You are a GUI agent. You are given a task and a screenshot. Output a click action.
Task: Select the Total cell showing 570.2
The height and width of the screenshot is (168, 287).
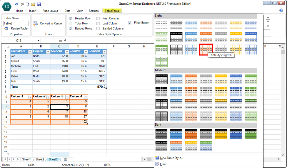click(x=97, y=87)
